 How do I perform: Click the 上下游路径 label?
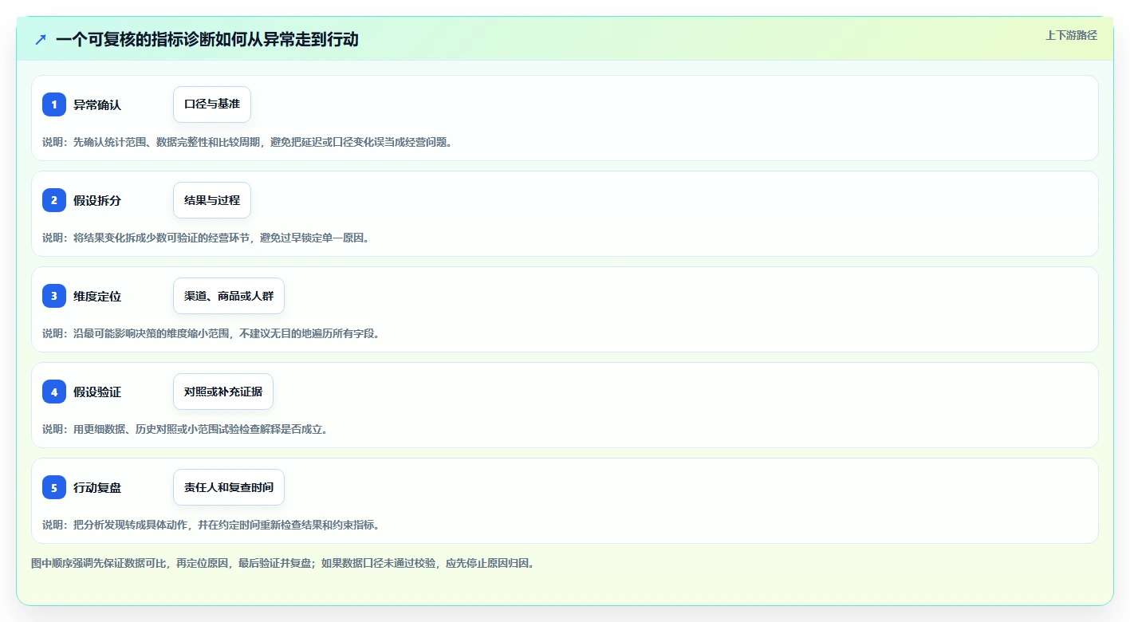click(x=1071, y=35)
